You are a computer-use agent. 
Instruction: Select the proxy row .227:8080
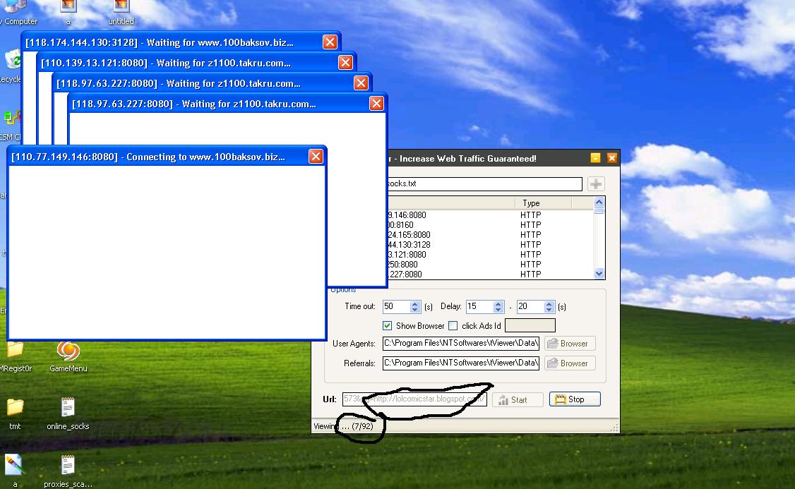tap(489, 274)
